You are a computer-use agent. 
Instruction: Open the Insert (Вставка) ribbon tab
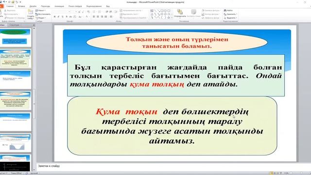[x=21, y=6]
